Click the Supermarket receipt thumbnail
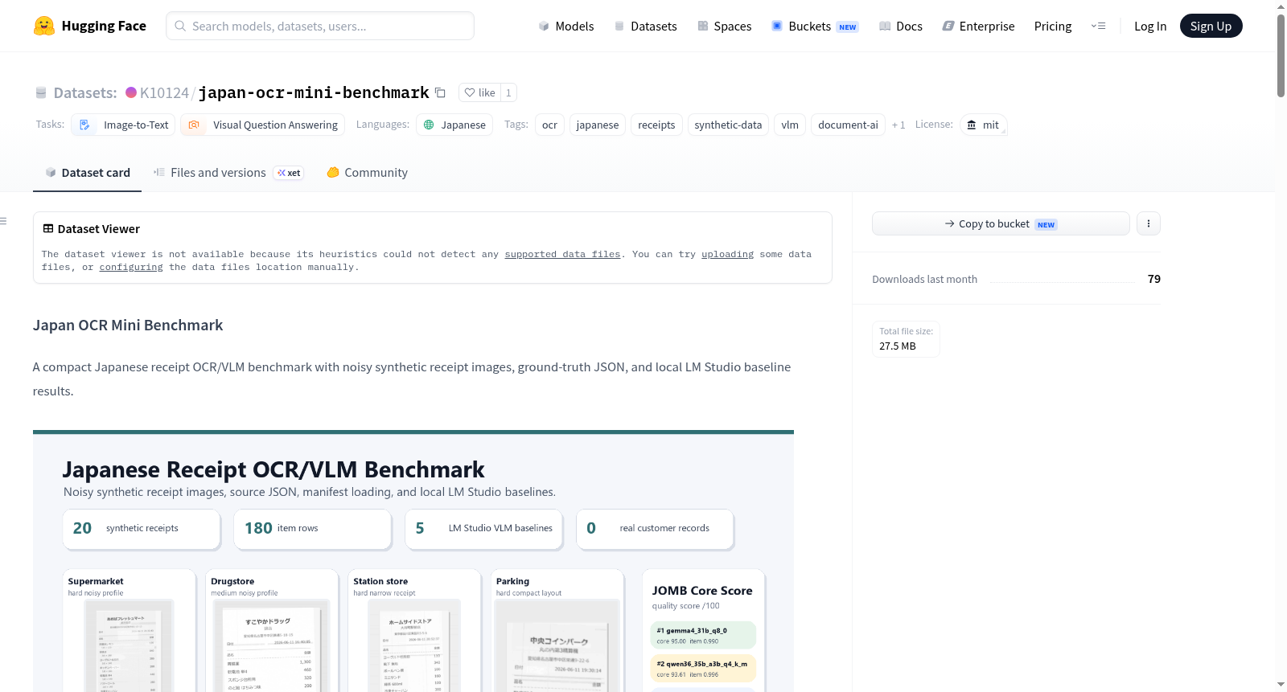The height and width of the screenshot is (692, 1287). pos(129,645)
